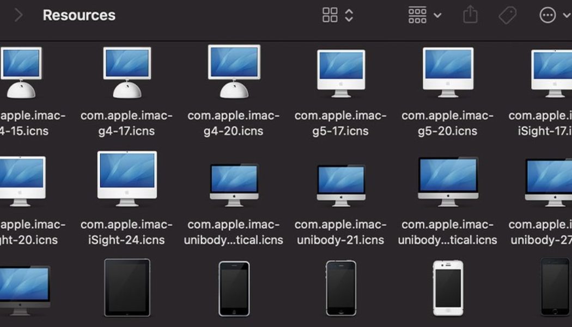The image size is (572, 327).
Task: Click the com.apple.imac-g4-20.icns filename label
Action: coord(233,123)
